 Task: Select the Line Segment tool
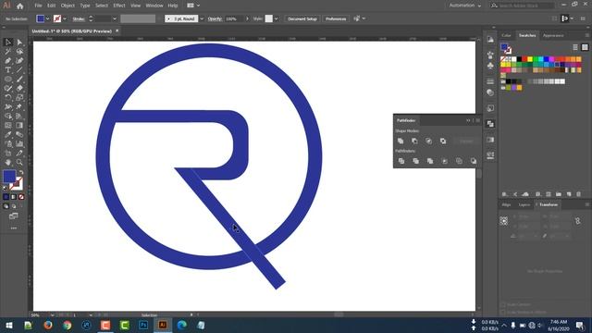[x=19, y=70]
